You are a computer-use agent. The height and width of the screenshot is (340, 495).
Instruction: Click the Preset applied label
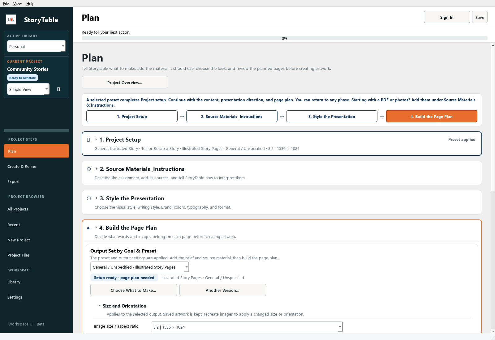[x=462, y=139]
